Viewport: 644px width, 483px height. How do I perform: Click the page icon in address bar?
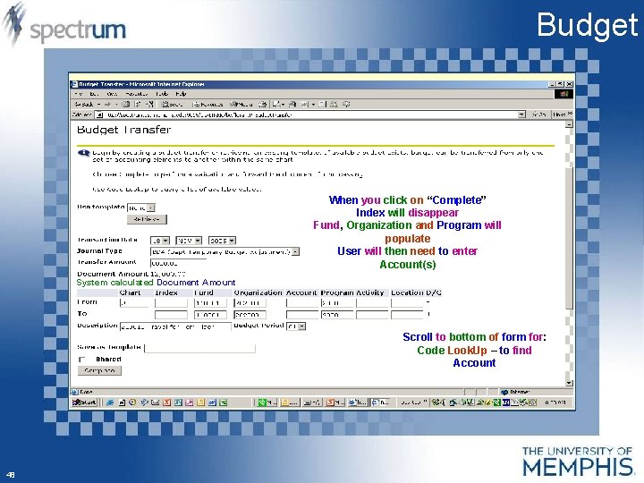pos(99,115)
